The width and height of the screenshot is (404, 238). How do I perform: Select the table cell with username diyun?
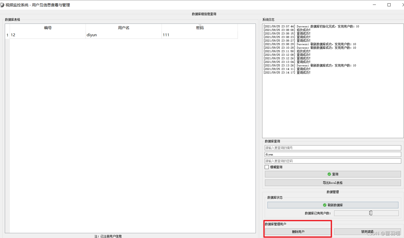click(x=124, y=35)
